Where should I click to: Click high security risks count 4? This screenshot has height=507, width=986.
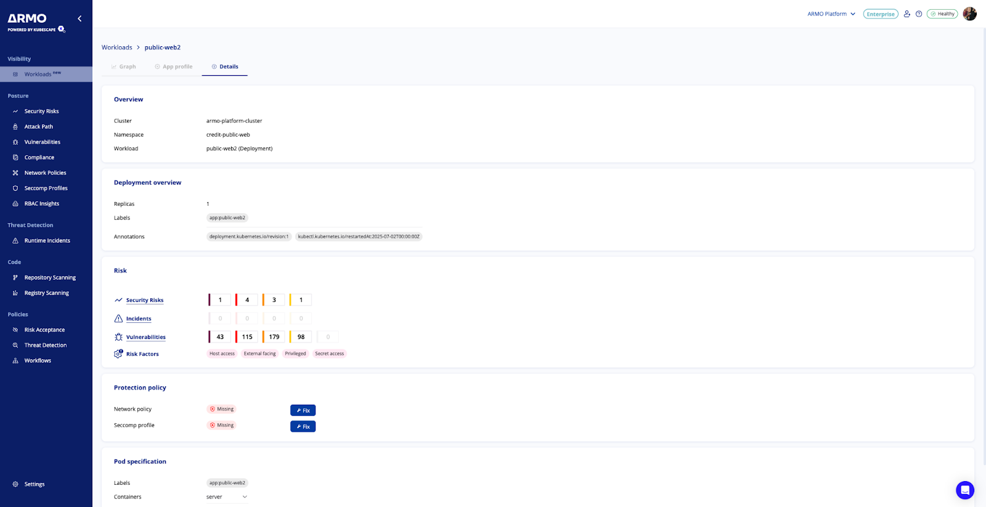pos(247,300)
